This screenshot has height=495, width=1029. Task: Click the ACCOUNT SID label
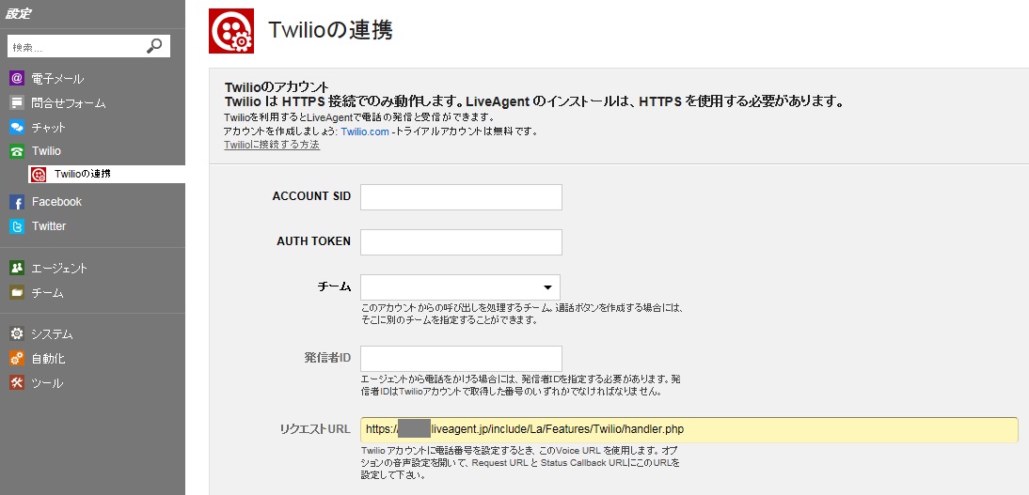point(311,196)
